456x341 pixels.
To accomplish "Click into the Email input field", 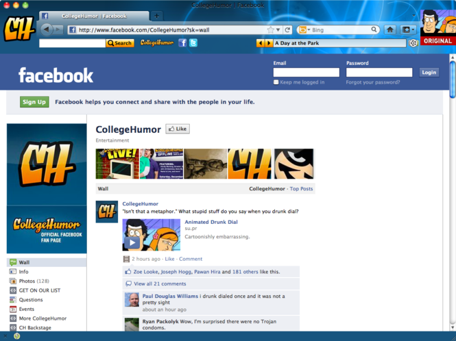I will click(x=306, y=72).
